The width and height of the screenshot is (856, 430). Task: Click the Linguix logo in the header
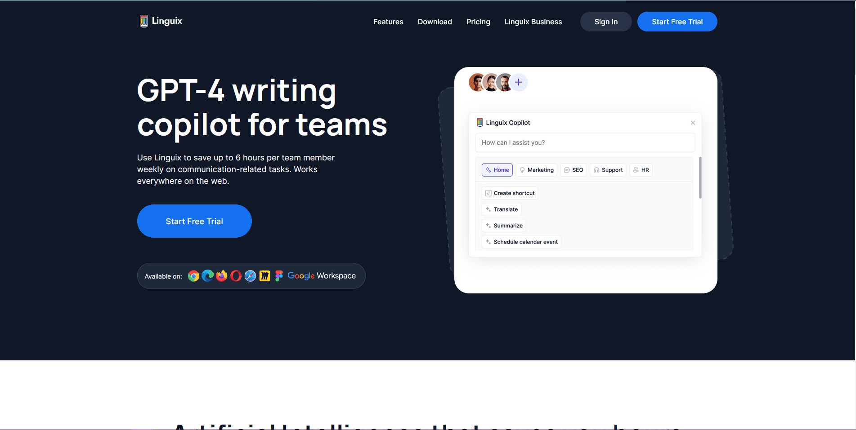pyautogui.click(x=161, y=21)
